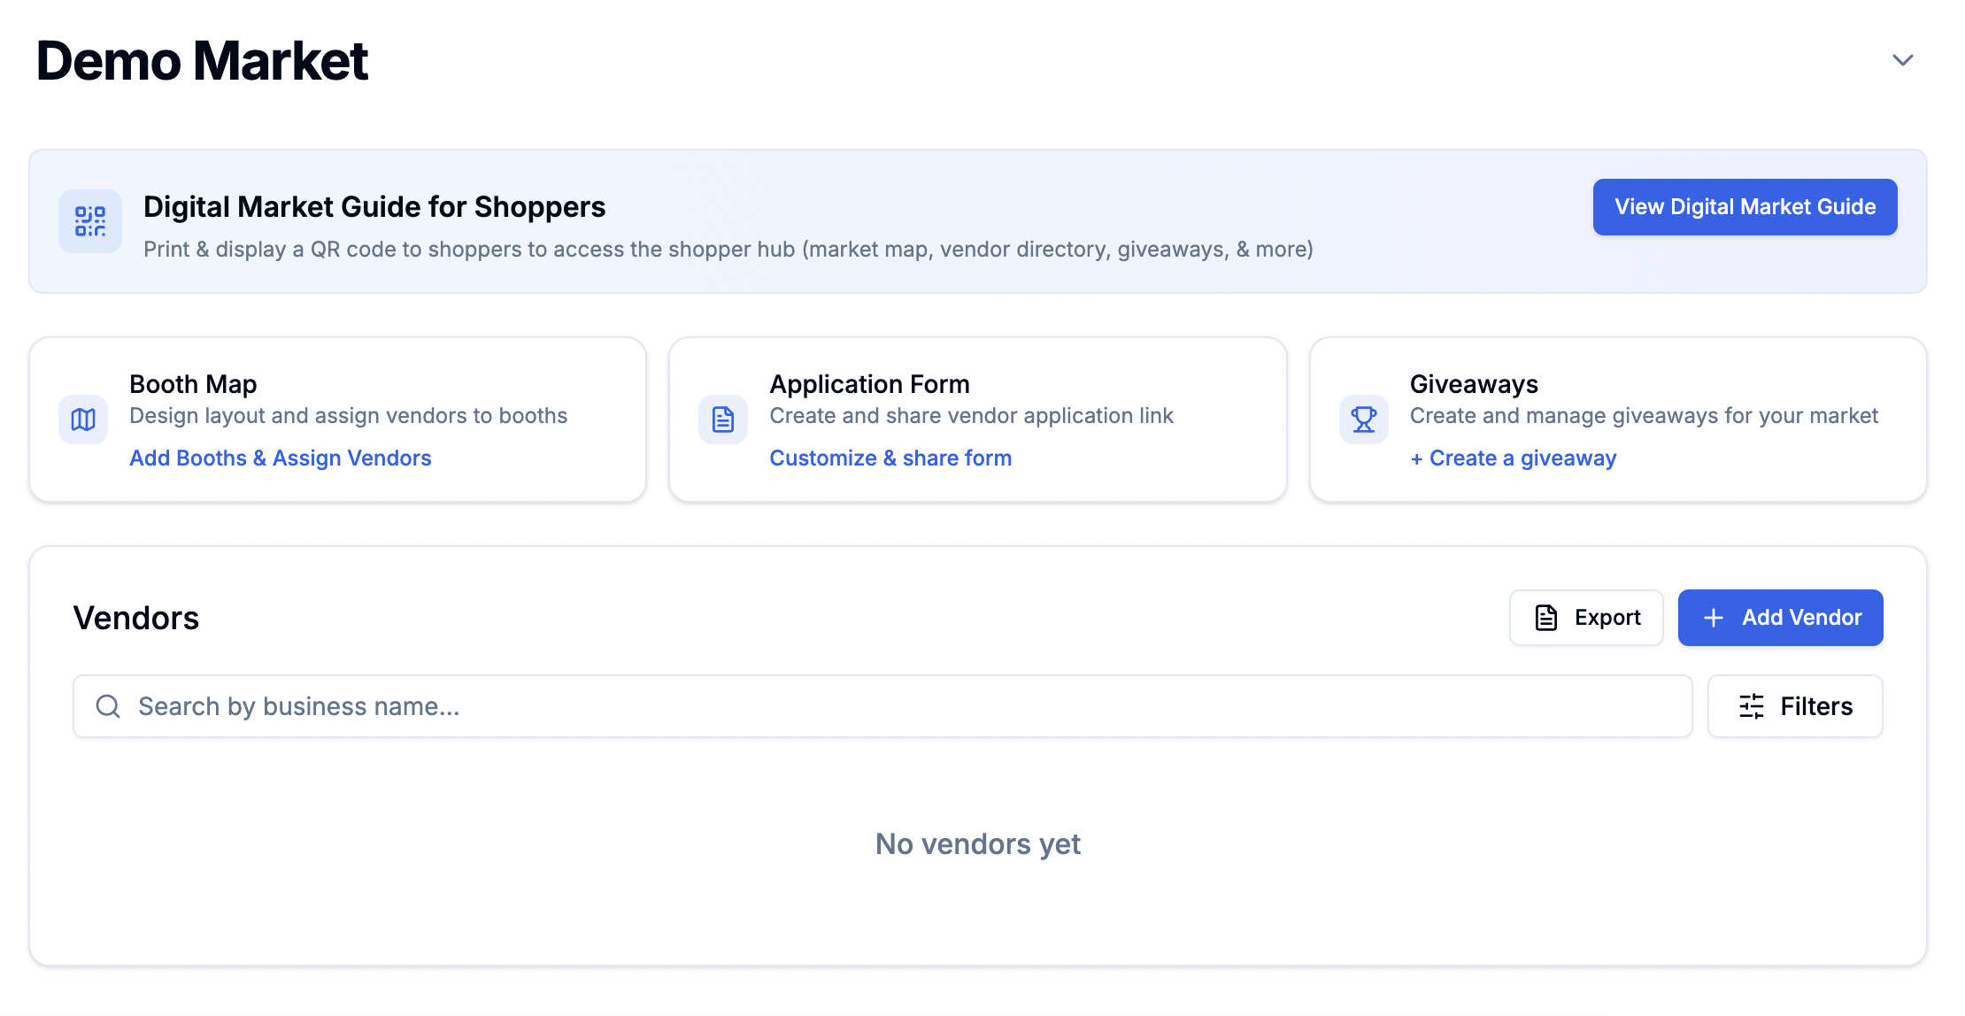The height and width of the screenshot is (1016, 1965).
Task: Click the Vendors section heading
Action: [136, 617]
